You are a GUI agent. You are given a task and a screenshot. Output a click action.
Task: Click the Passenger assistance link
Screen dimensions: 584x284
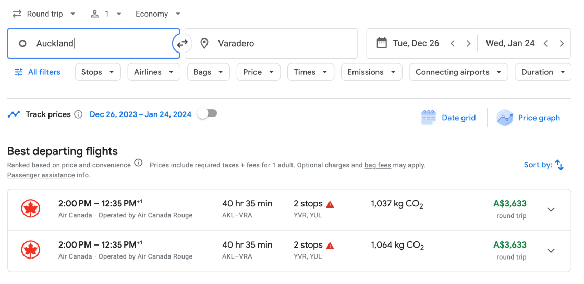point(41,175)
